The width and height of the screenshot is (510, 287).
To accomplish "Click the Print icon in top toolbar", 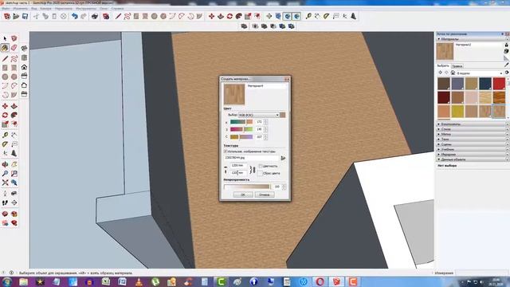I will tap(95, 16).
